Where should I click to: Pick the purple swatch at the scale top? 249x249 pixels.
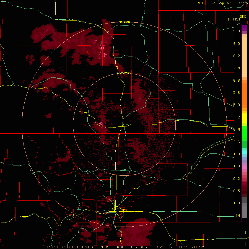point(244,28)
